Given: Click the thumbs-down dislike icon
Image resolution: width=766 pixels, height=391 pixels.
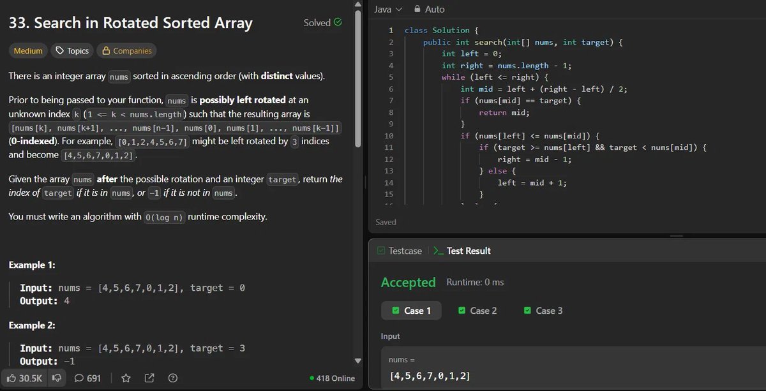Looking at the screenshot, I should tap(57, 378).
